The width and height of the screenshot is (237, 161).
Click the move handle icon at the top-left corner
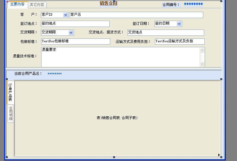click(7, 2)
